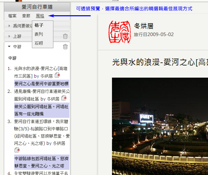The width and height of the screenshot is (208, 175).
Task: Expand the 為何要做這 chapter section
Action: (9, 26)
